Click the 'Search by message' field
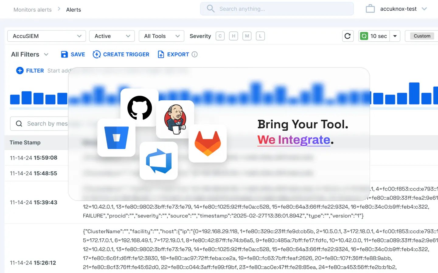This screenshot has height=273, width=438. pyautogui.click(x=39, y=123)
